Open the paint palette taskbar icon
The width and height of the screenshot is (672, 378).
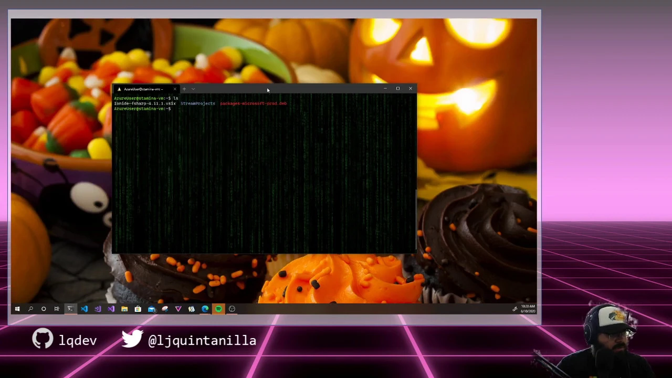pyautogui.click(x=165, y=309)
